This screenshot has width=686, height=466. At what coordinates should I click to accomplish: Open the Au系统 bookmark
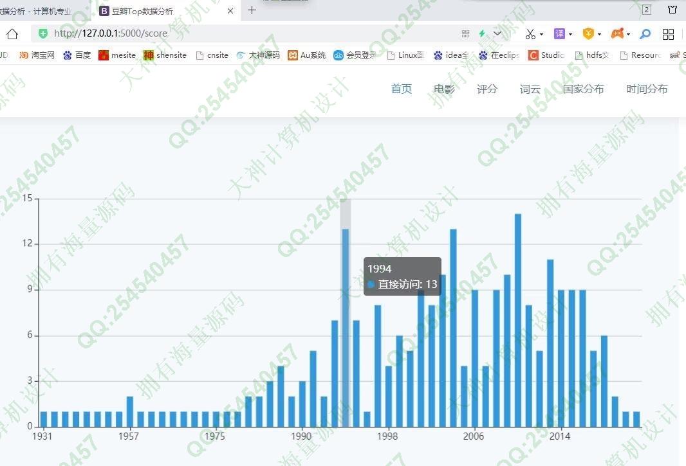pos(307,55)
